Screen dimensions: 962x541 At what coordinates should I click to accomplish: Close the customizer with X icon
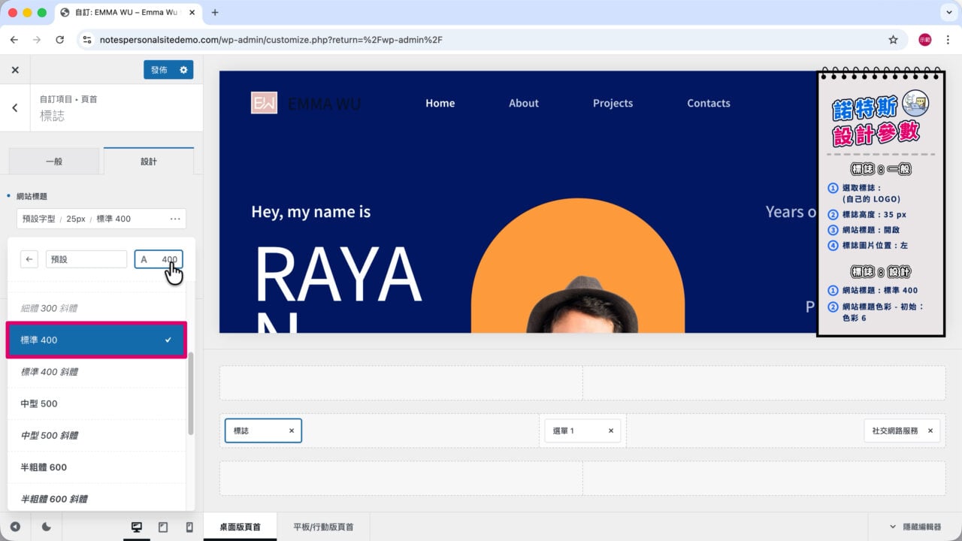15,70
